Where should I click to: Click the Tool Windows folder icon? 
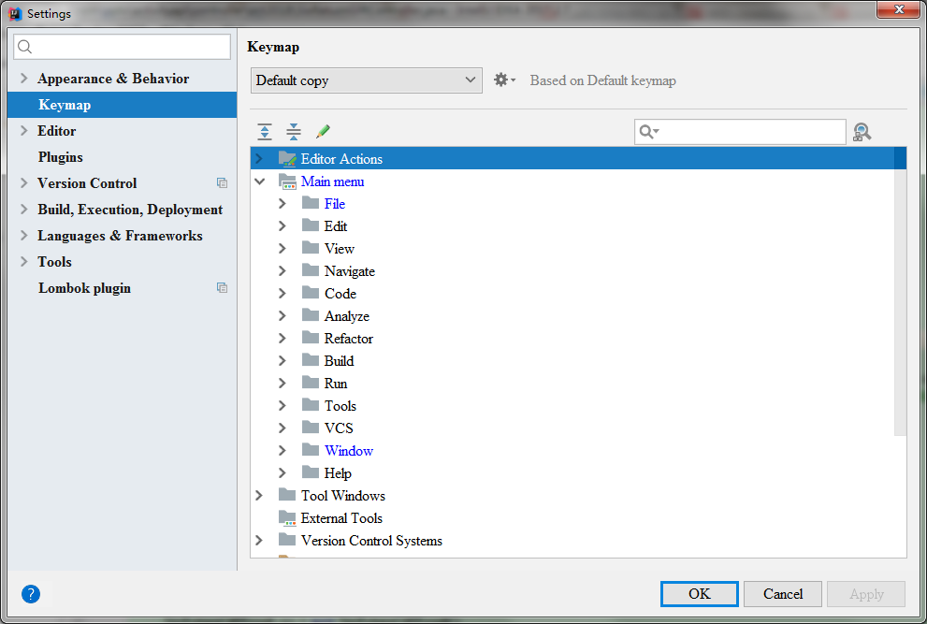287,495
